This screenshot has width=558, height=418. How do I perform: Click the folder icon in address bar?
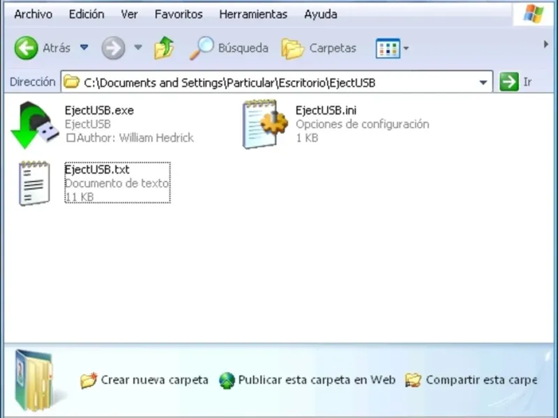pyautogui.click(x=72, y=82)
